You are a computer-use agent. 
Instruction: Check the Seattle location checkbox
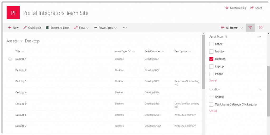point(211,97)
